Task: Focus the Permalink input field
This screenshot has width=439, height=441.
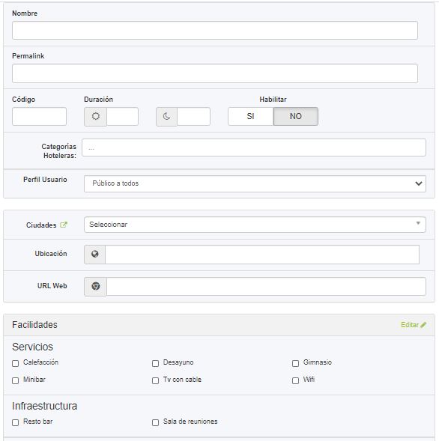Action: pyautogui.click(x=215, y=73)
